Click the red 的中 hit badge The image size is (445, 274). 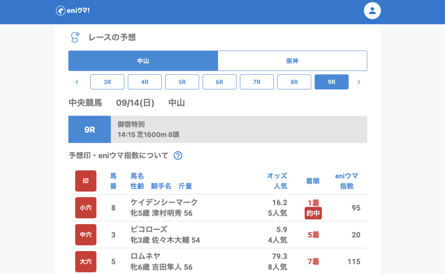pyautogui.click(x=313, y=214)
